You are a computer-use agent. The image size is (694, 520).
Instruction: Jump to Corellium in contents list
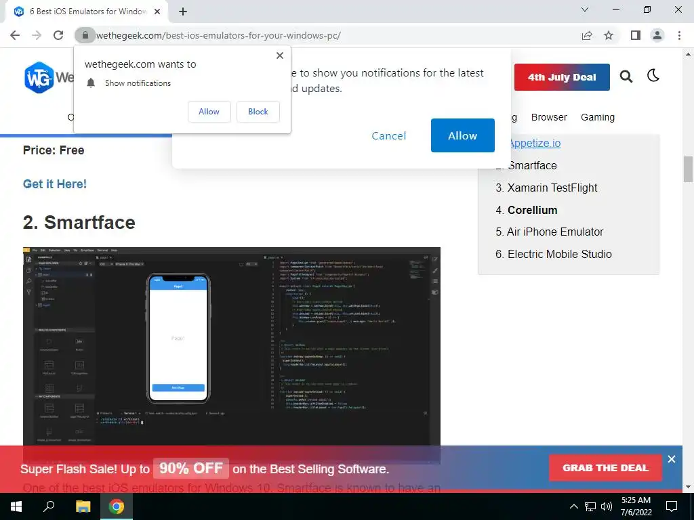(532, 210)
